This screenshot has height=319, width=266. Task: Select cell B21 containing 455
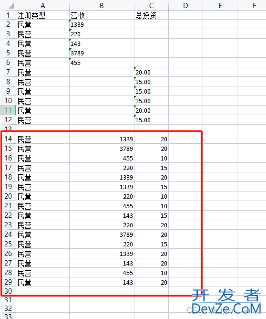click(x=102, y=206)
